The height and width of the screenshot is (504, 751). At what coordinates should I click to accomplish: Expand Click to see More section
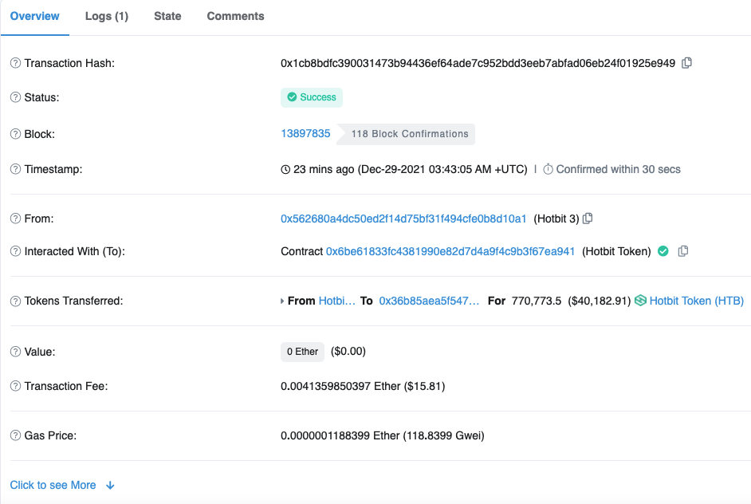(53, 485)
